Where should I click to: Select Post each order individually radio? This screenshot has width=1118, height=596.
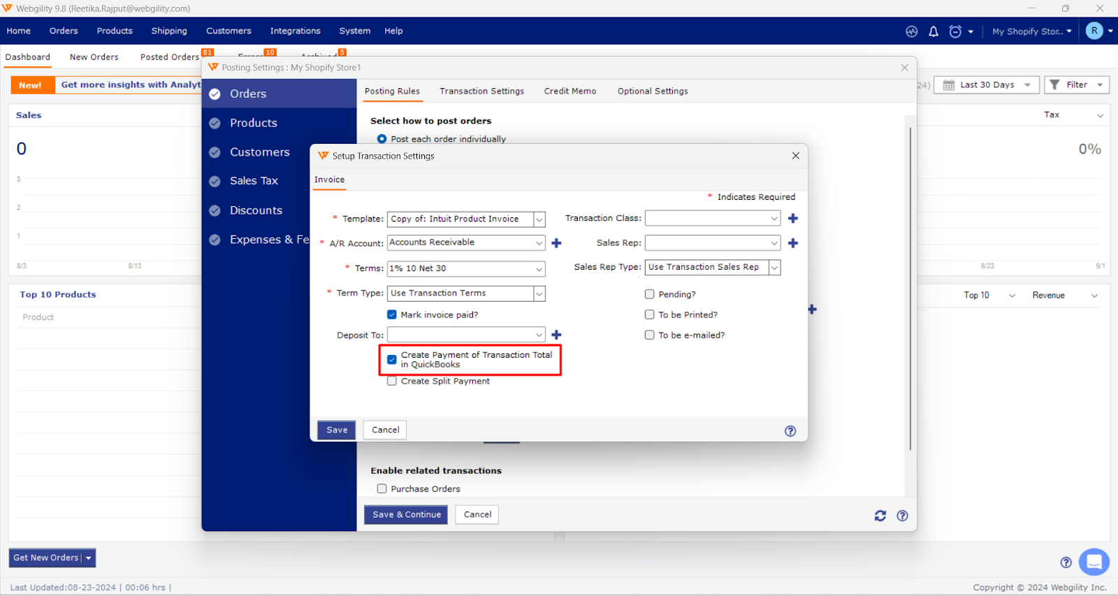[382, 139]
